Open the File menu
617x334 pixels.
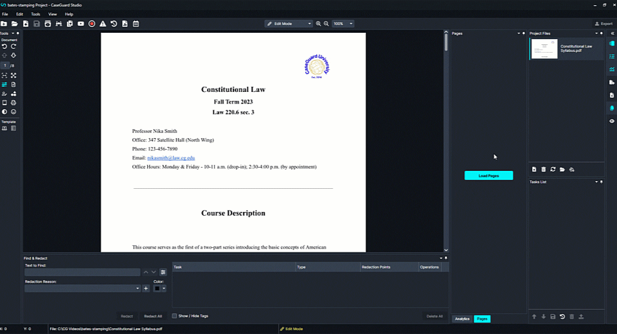[x=5, y=14]
